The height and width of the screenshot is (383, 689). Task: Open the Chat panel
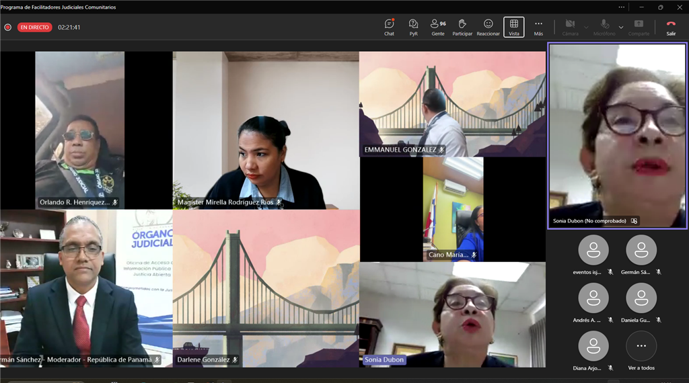click(389, 27)
